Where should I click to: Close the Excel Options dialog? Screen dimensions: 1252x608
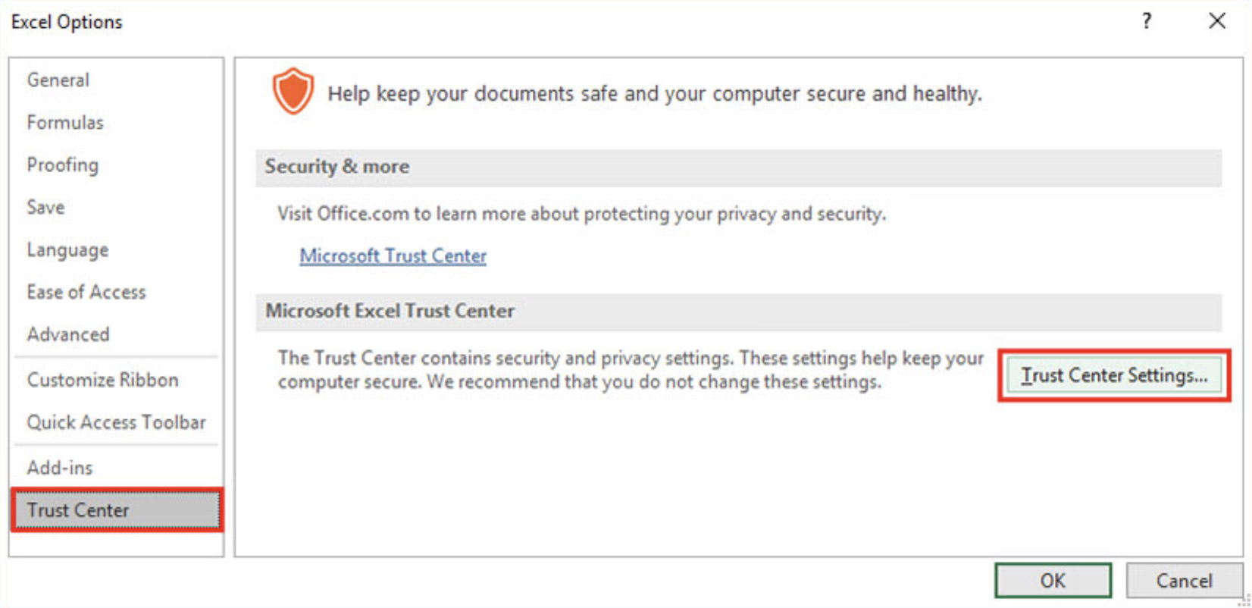[x=1217, y=21]
